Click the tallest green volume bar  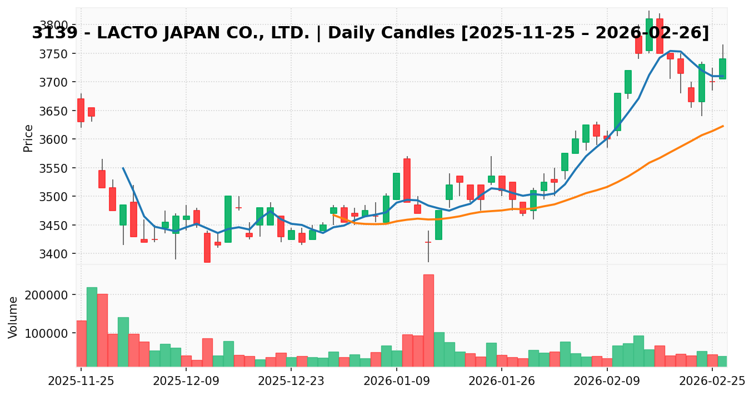click(x=92, y=327)
